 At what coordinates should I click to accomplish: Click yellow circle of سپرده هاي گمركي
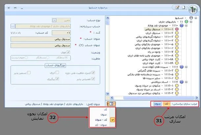tap(177, 70)
